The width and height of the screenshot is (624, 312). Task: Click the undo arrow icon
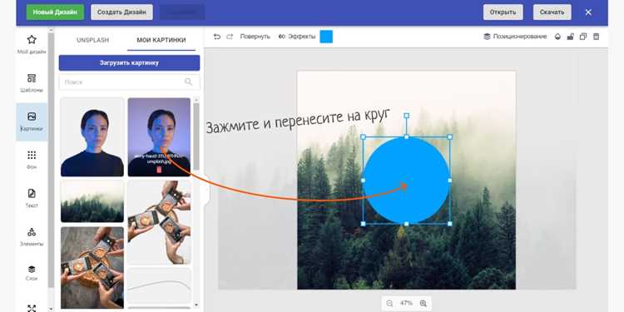[x=217, y=37]
